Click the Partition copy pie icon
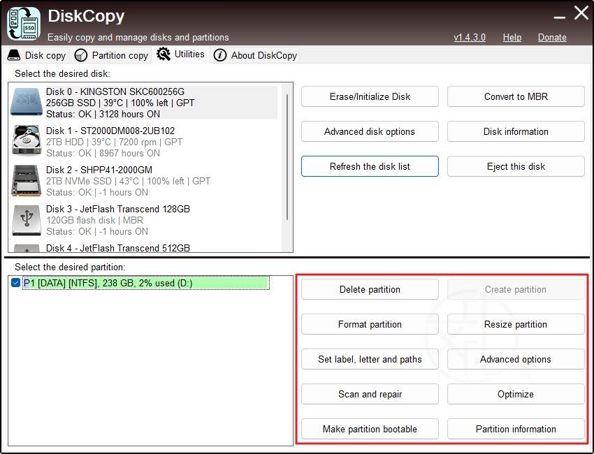Screen dimensions: 594x454 pyautogui.click(x=81, y=55)
